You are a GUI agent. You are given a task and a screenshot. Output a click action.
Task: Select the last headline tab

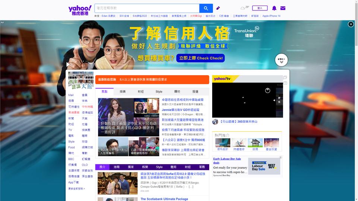[195, 92]
